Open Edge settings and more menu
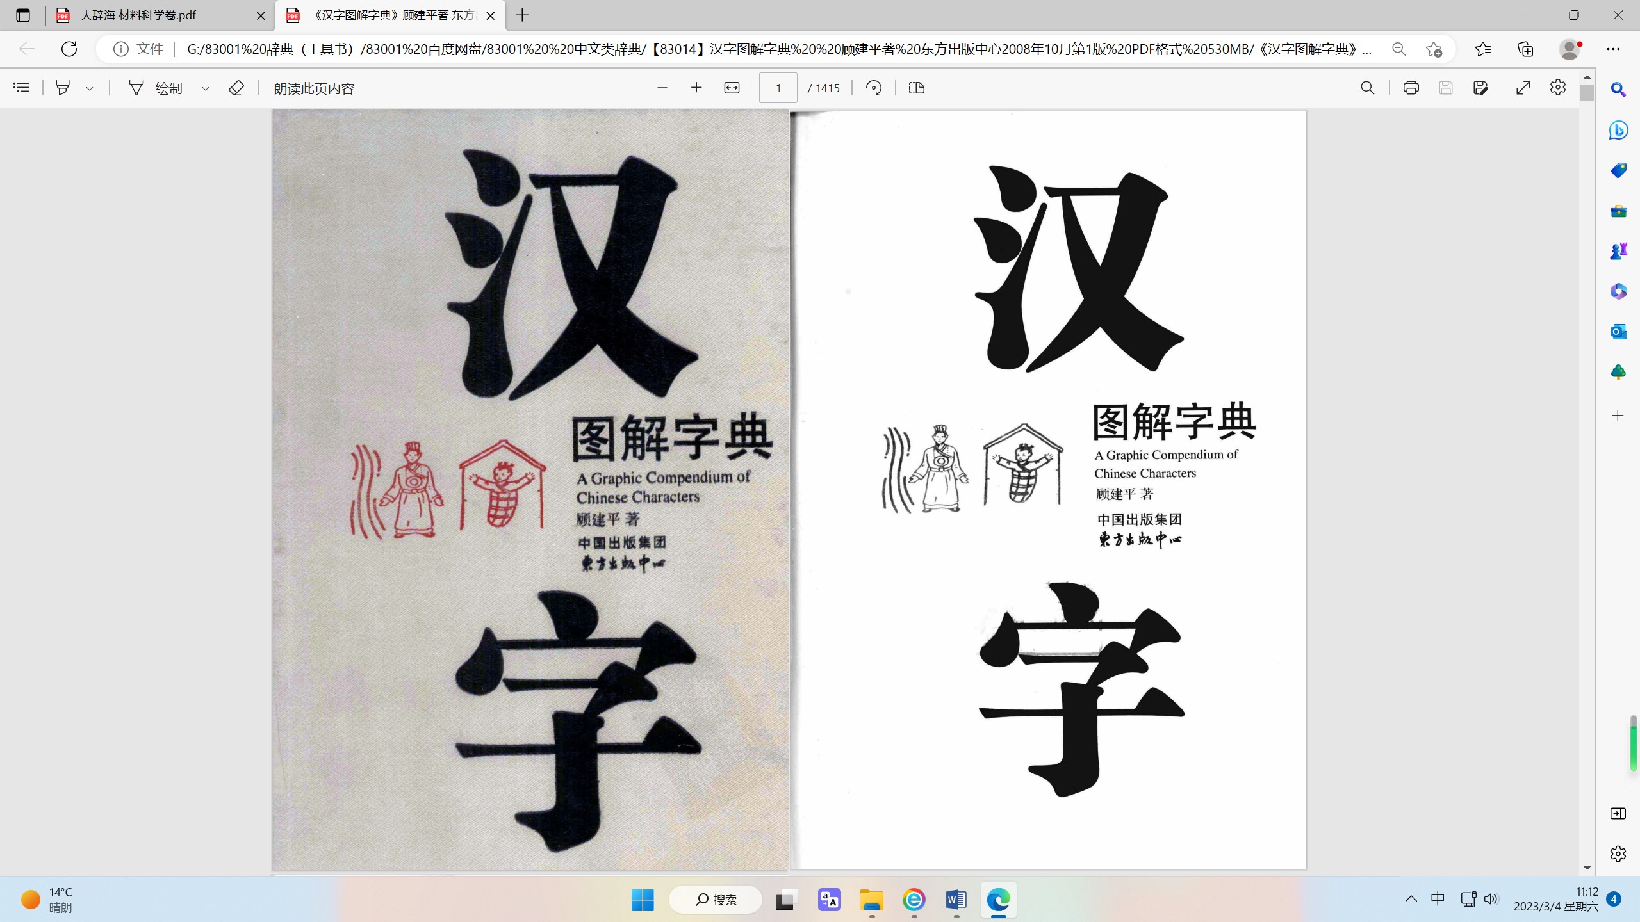The width and height of the screenshot is (1640, 922). [x=1613, y=49]
